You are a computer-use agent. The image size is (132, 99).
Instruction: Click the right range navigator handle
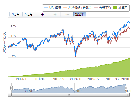coord(126,88)
